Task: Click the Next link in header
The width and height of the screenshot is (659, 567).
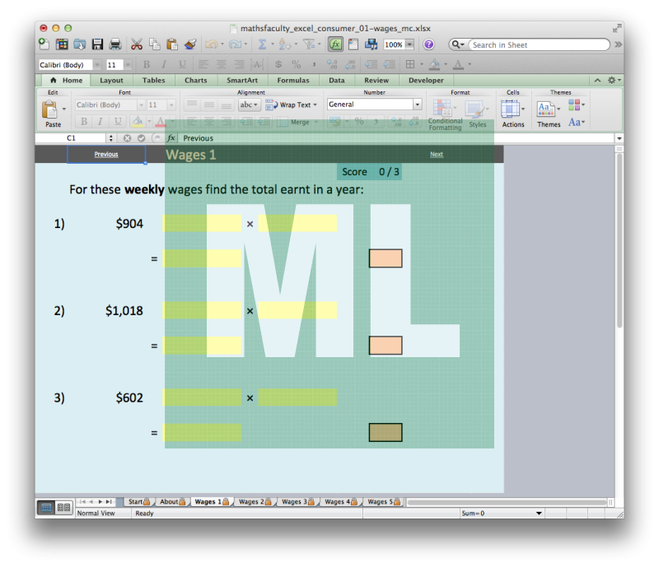Action: (436, 154)
